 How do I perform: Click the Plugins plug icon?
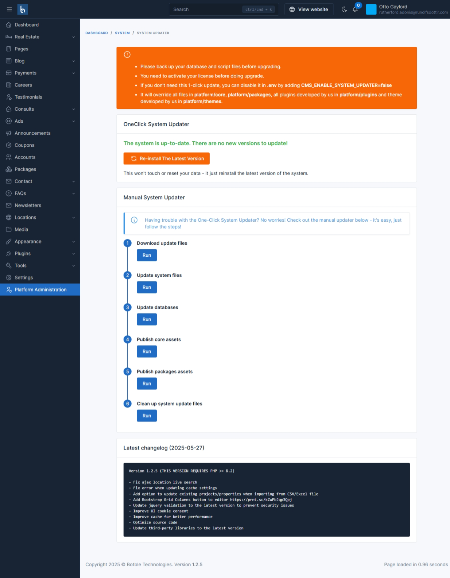tap(9, 254)
